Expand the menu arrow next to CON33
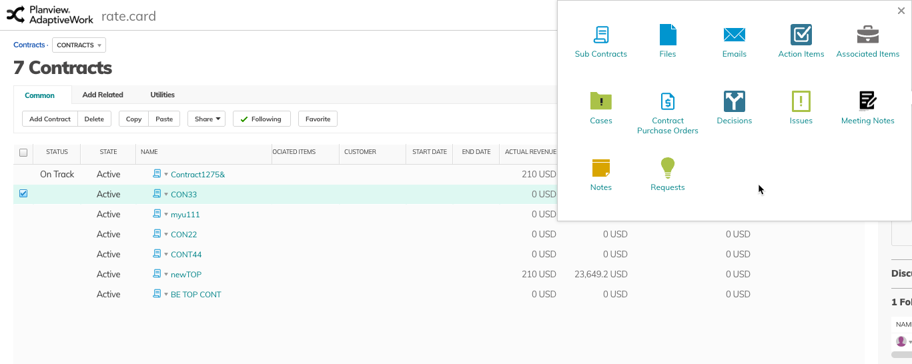 (166, 195)
